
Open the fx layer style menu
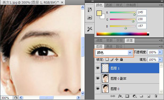(120, 96)
